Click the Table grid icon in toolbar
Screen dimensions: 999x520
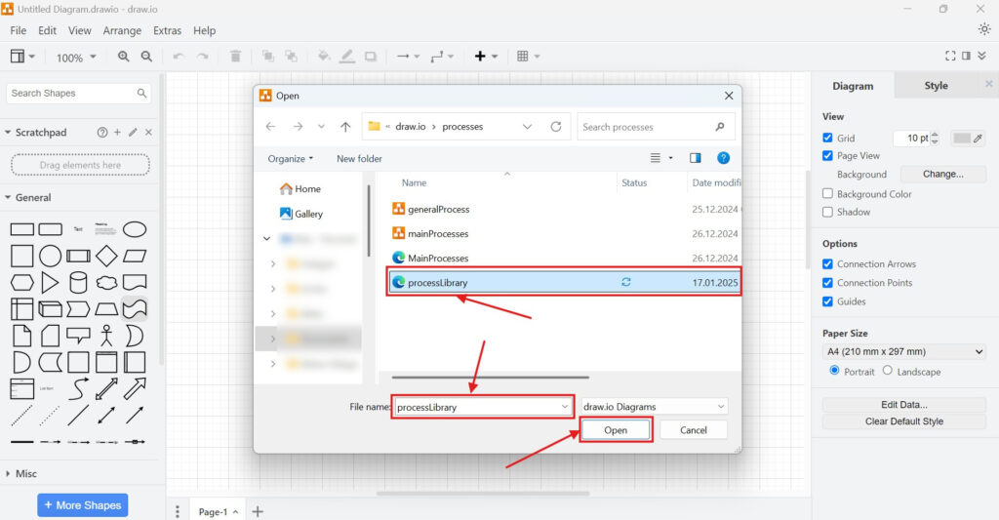523,57
